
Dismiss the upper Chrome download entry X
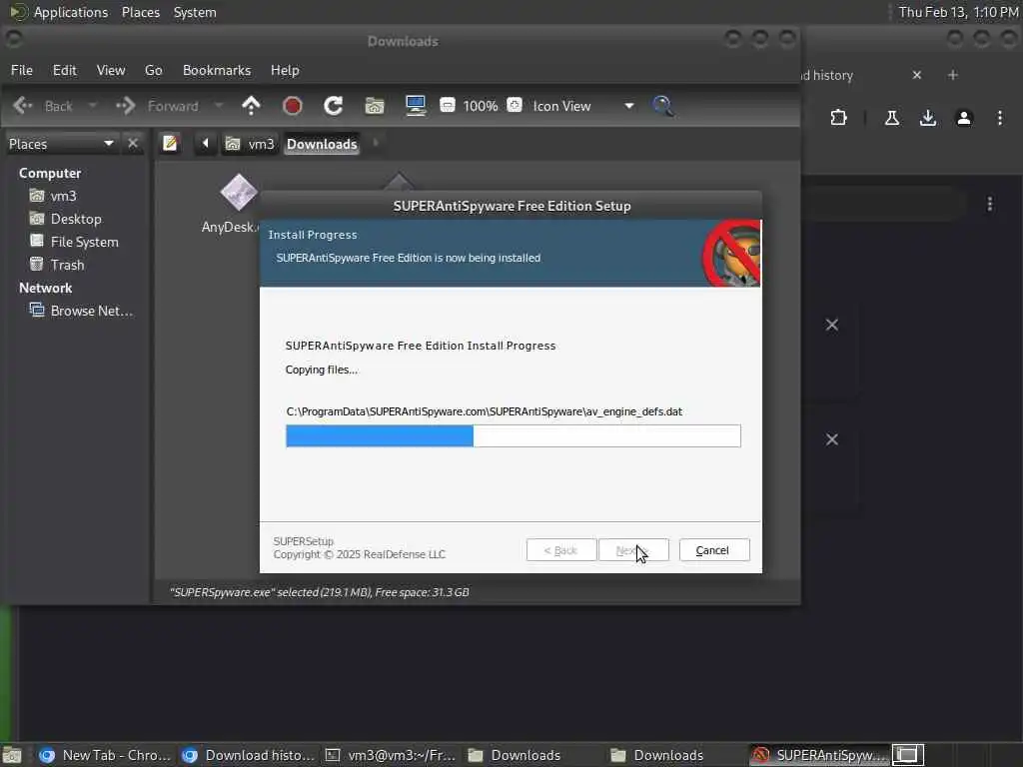pos(832,325)
